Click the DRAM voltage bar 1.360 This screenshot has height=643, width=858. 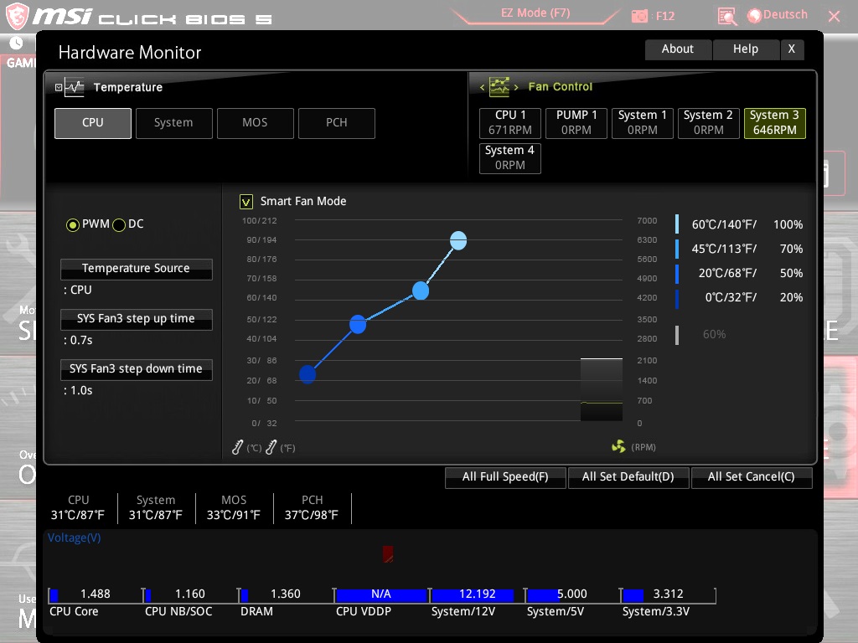287,595
